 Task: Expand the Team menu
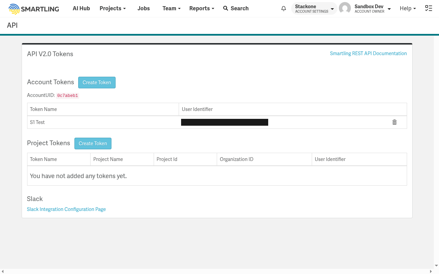(x=171, y=9)
